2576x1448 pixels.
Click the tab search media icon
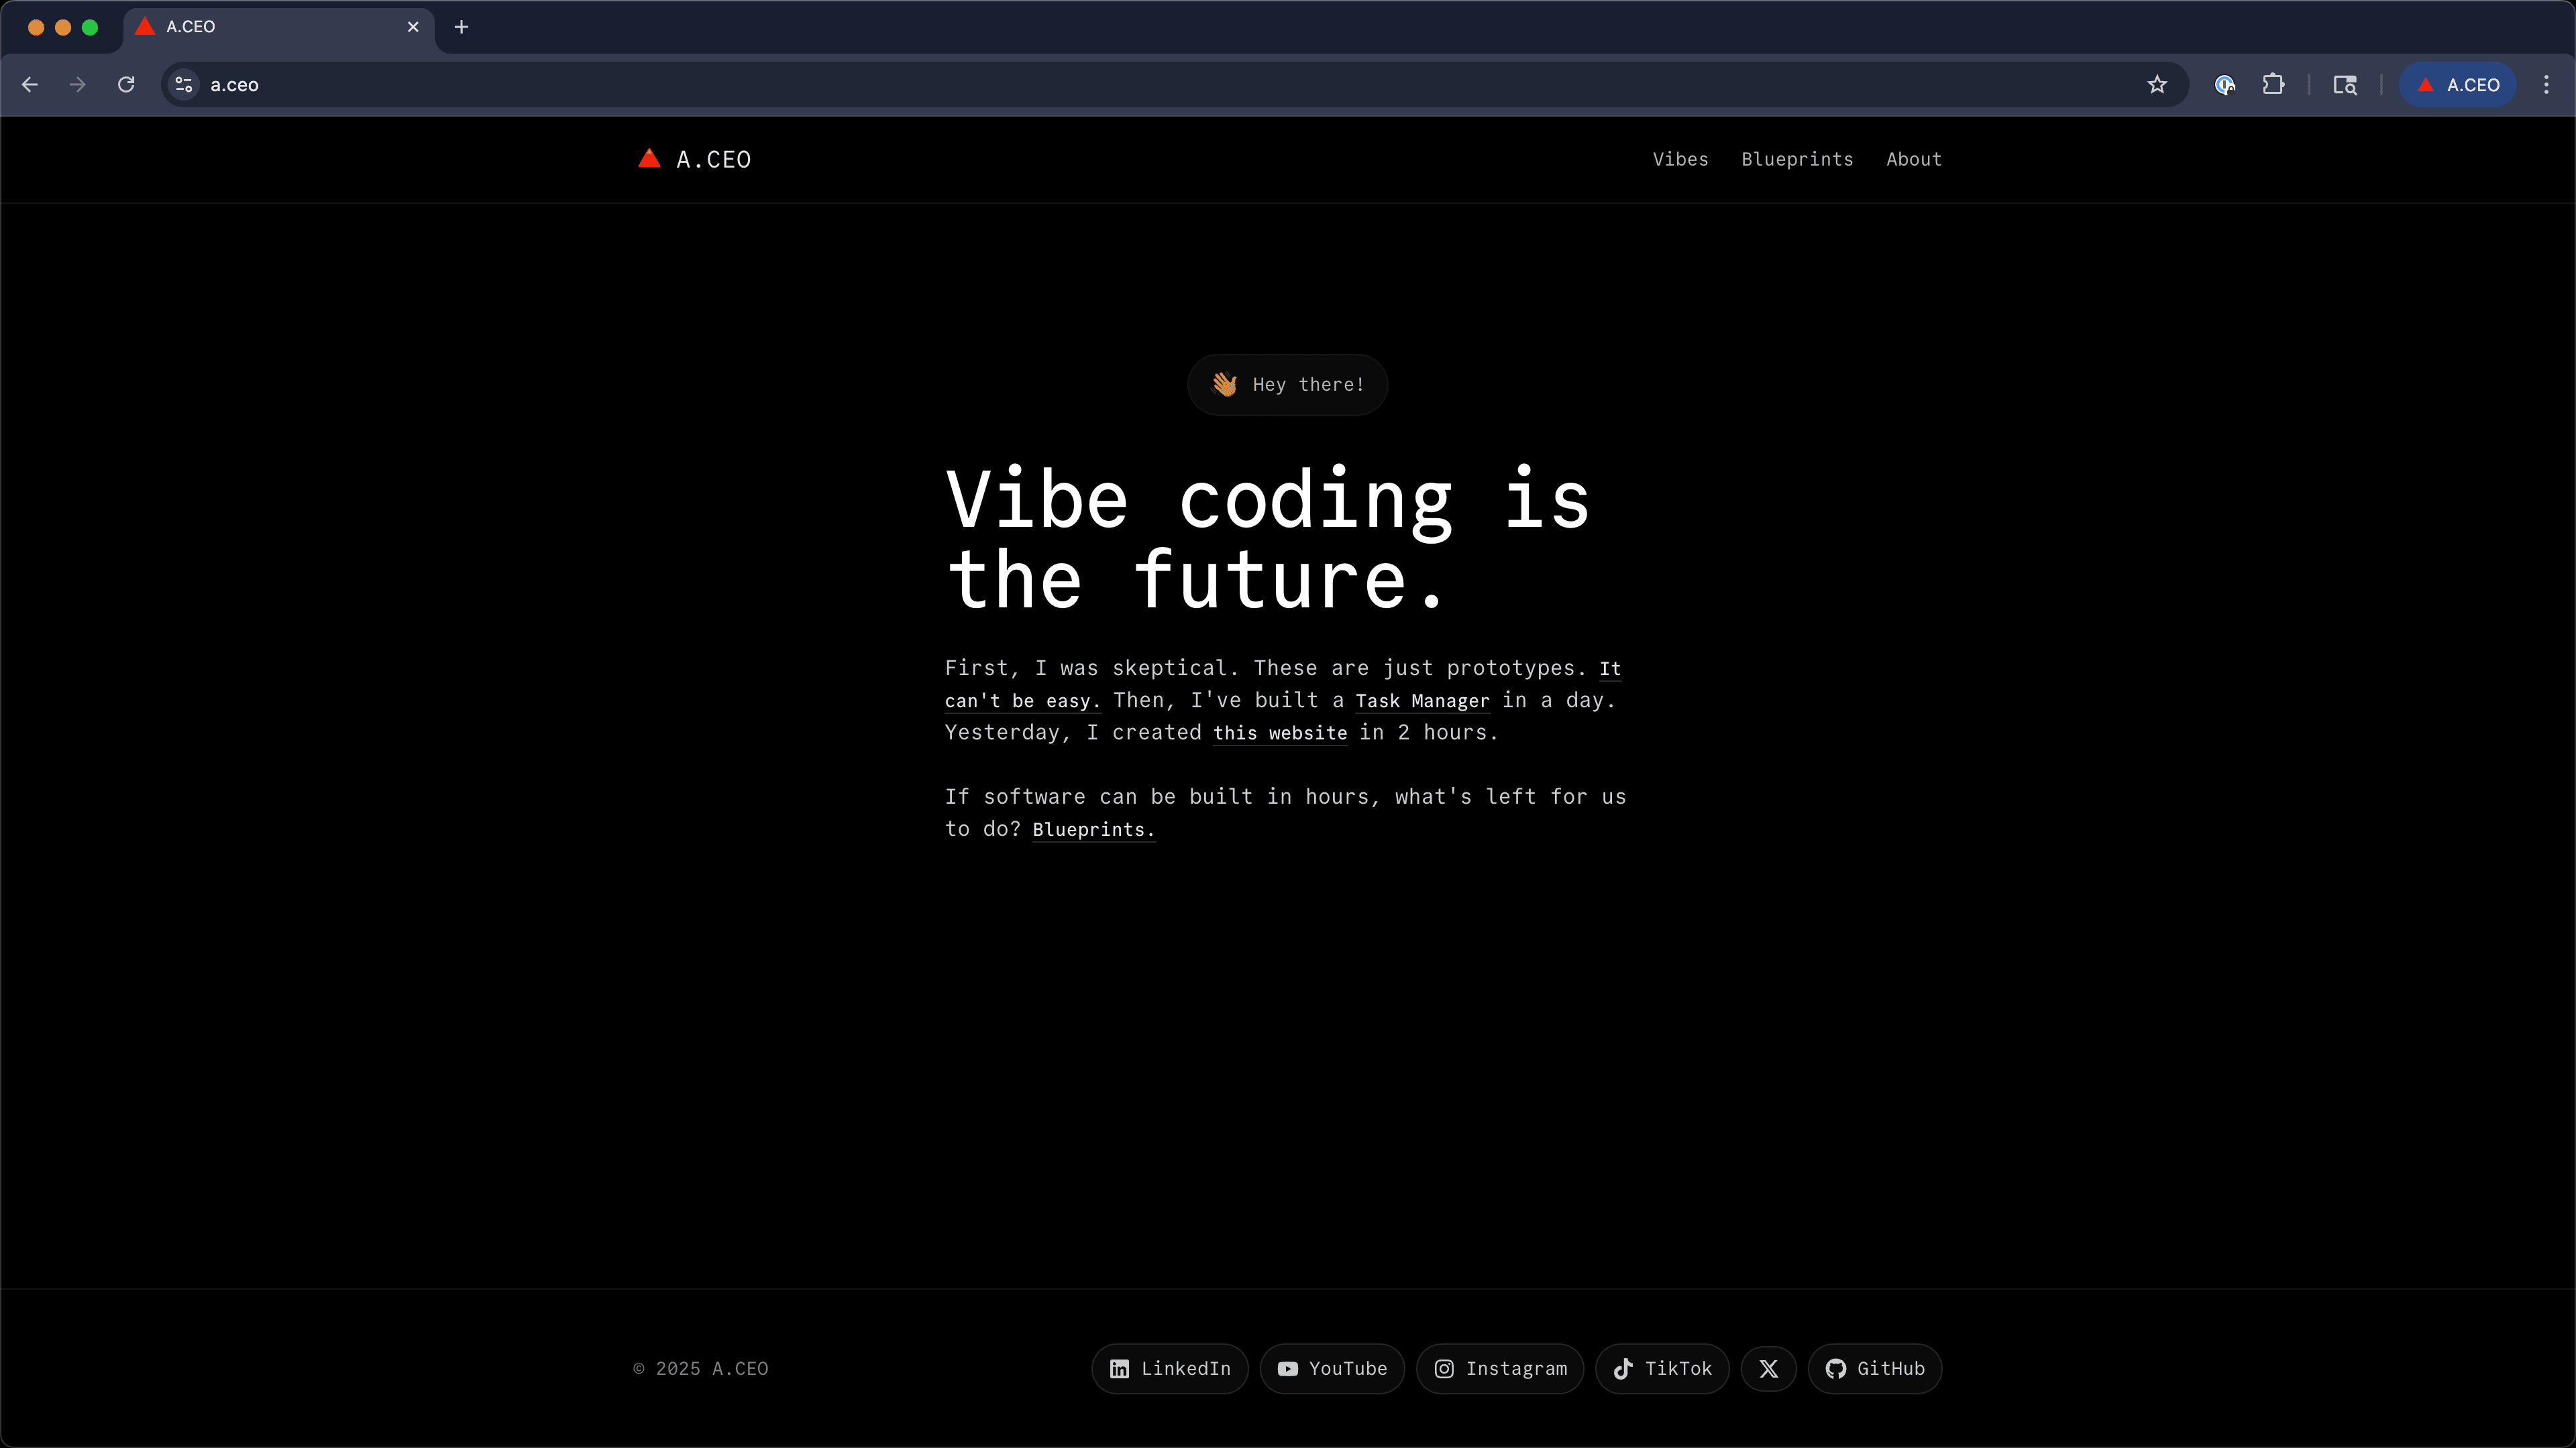[2345, 85]
